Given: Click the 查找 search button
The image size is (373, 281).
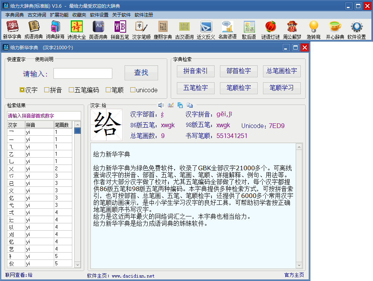Looking at the screenshot, I should [x=141, y=73].
